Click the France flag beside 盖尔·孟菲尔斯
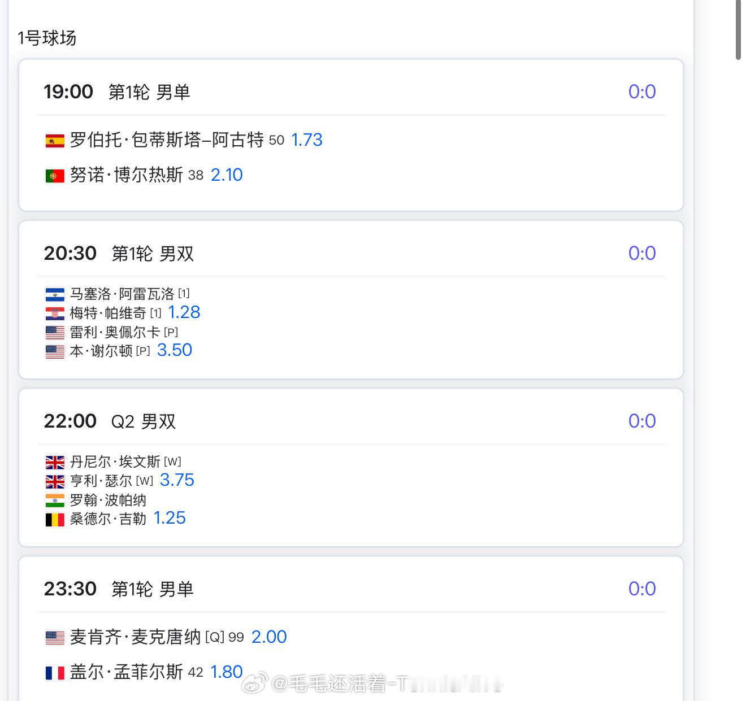 coord(55,673)
